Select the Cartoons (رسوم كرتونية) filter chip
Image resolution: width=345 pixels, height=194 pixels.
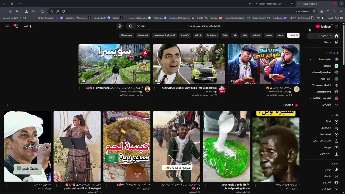click(x=212, y=35)
